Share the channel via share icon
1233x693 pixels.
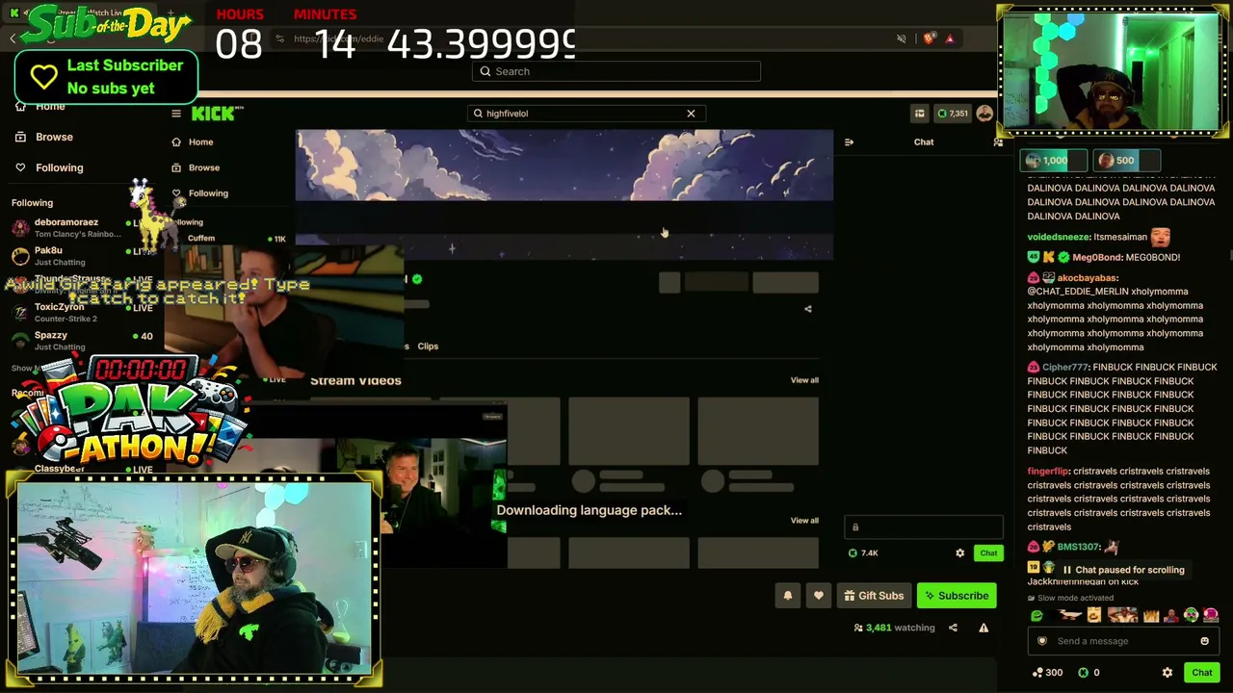point(808,309)
